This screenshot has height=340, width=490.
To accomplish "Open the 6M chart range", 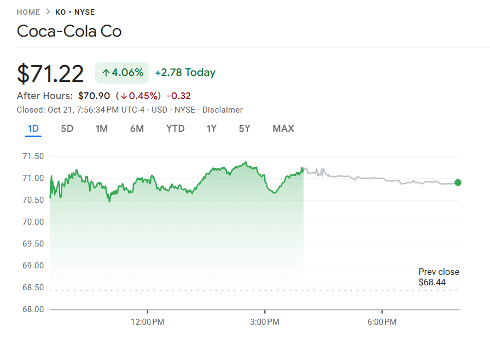I will point(137,128).
